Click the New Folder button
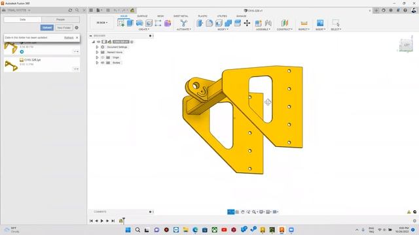This screenshot has height=235, width=419. 64,27
